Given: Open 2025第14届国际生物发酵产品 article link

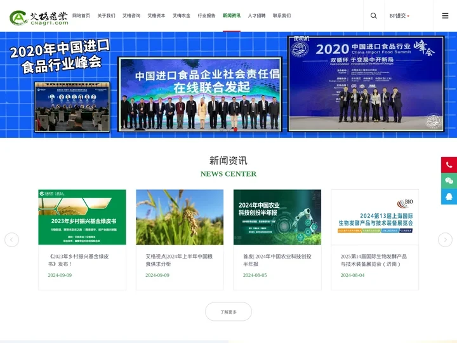Looking at the screenshot, I should click(374, 260).
